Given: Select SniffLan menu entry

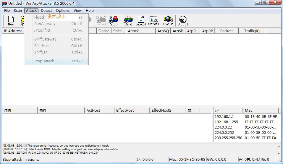Looking at the screenshot, I should tap(56, 52).
